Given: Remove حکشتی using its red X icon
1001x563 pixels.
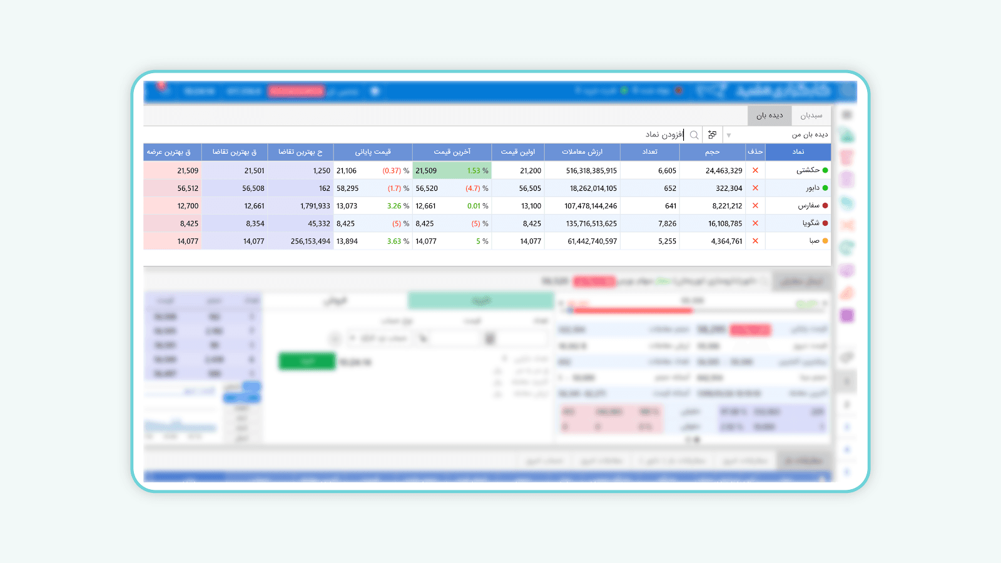Looking at the screenshot, I should pos(755,170).
